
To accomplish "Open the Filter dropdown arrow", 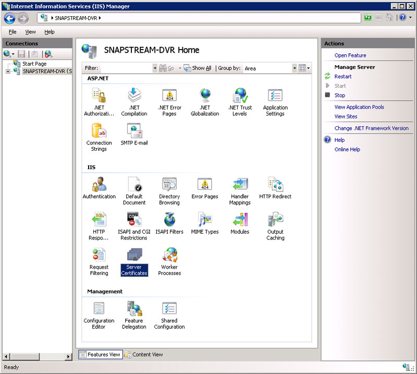I will tap(155, 68).
